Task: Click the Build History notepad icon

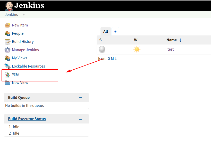Action: (x=7, y=42)
